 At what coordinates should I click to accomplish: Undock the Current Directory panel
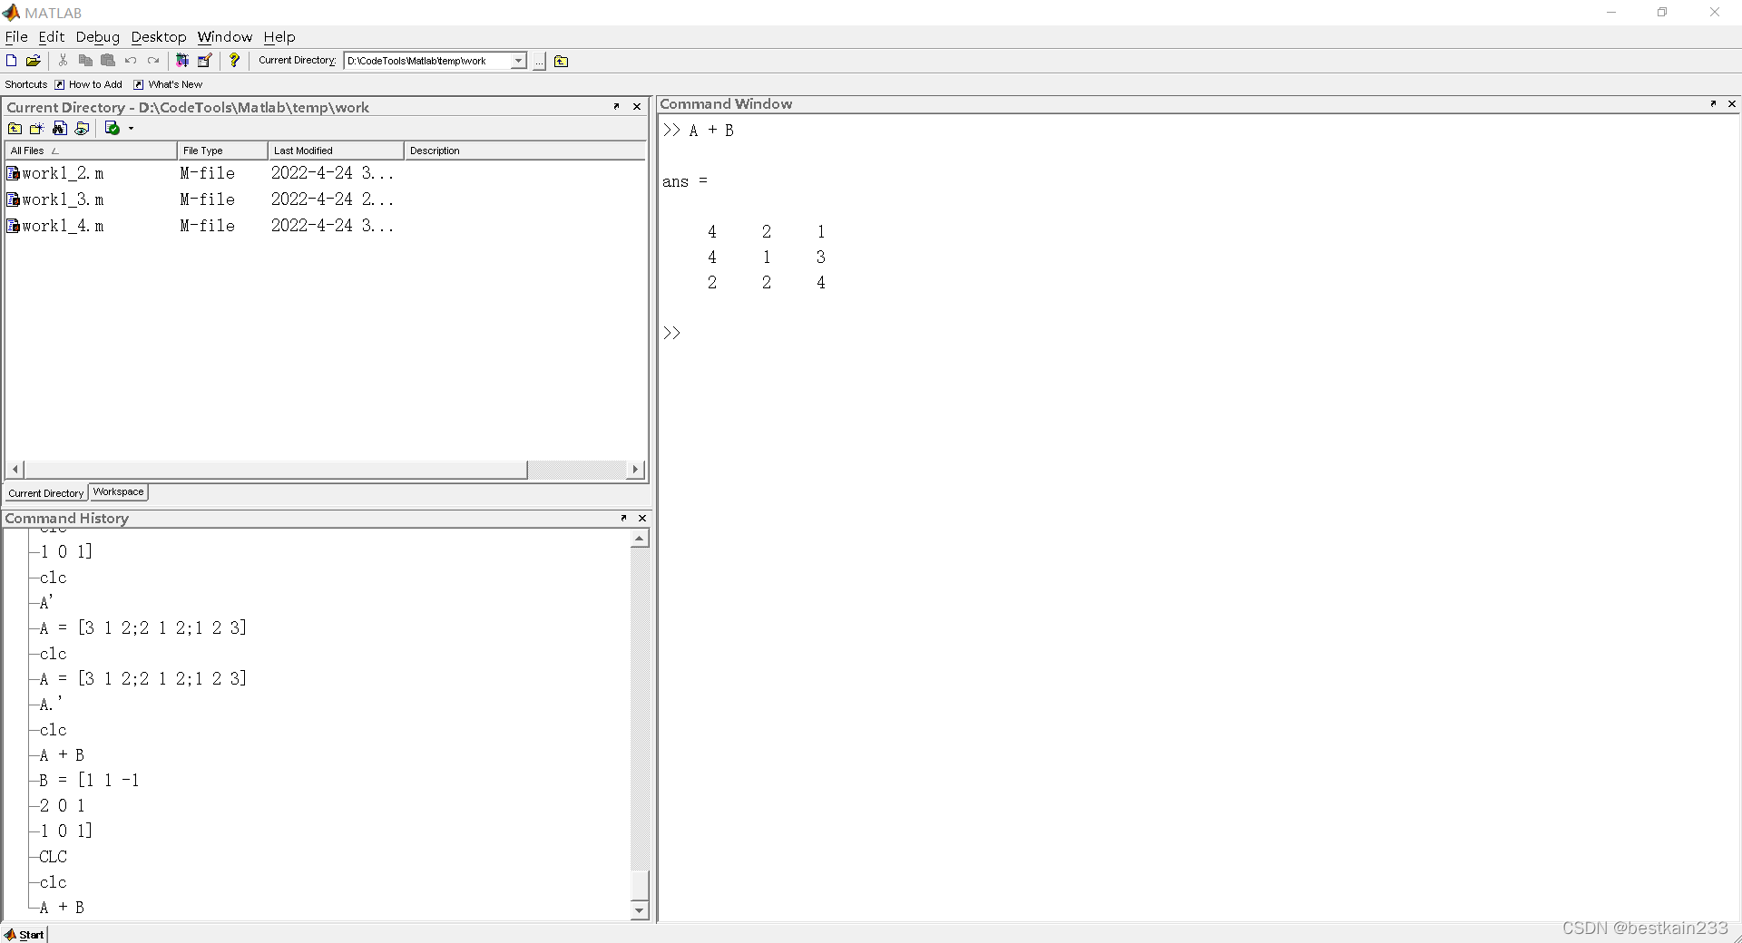616,106
